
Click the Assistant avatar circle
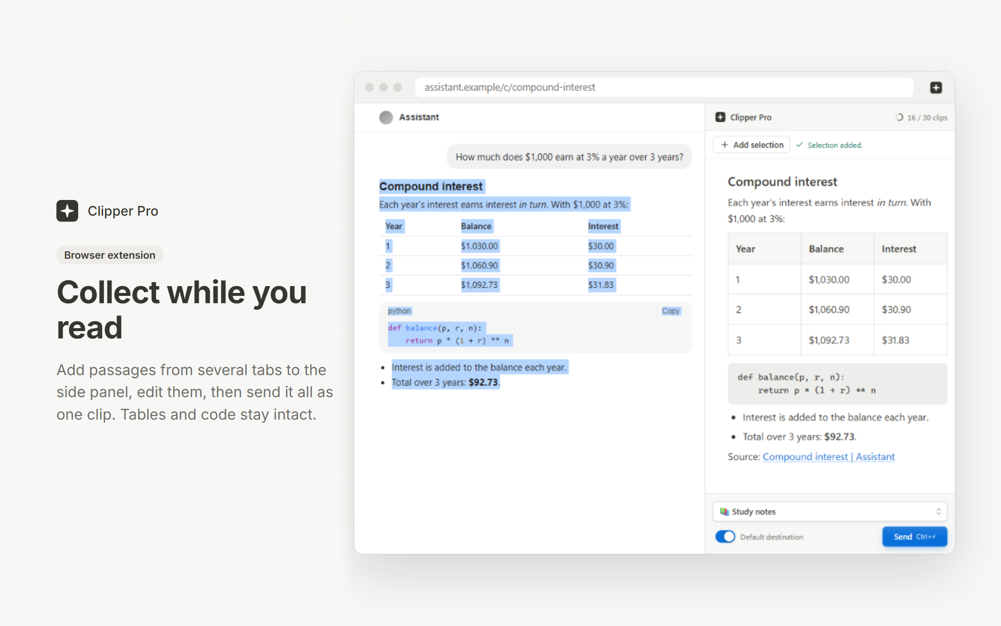point(386,117)
